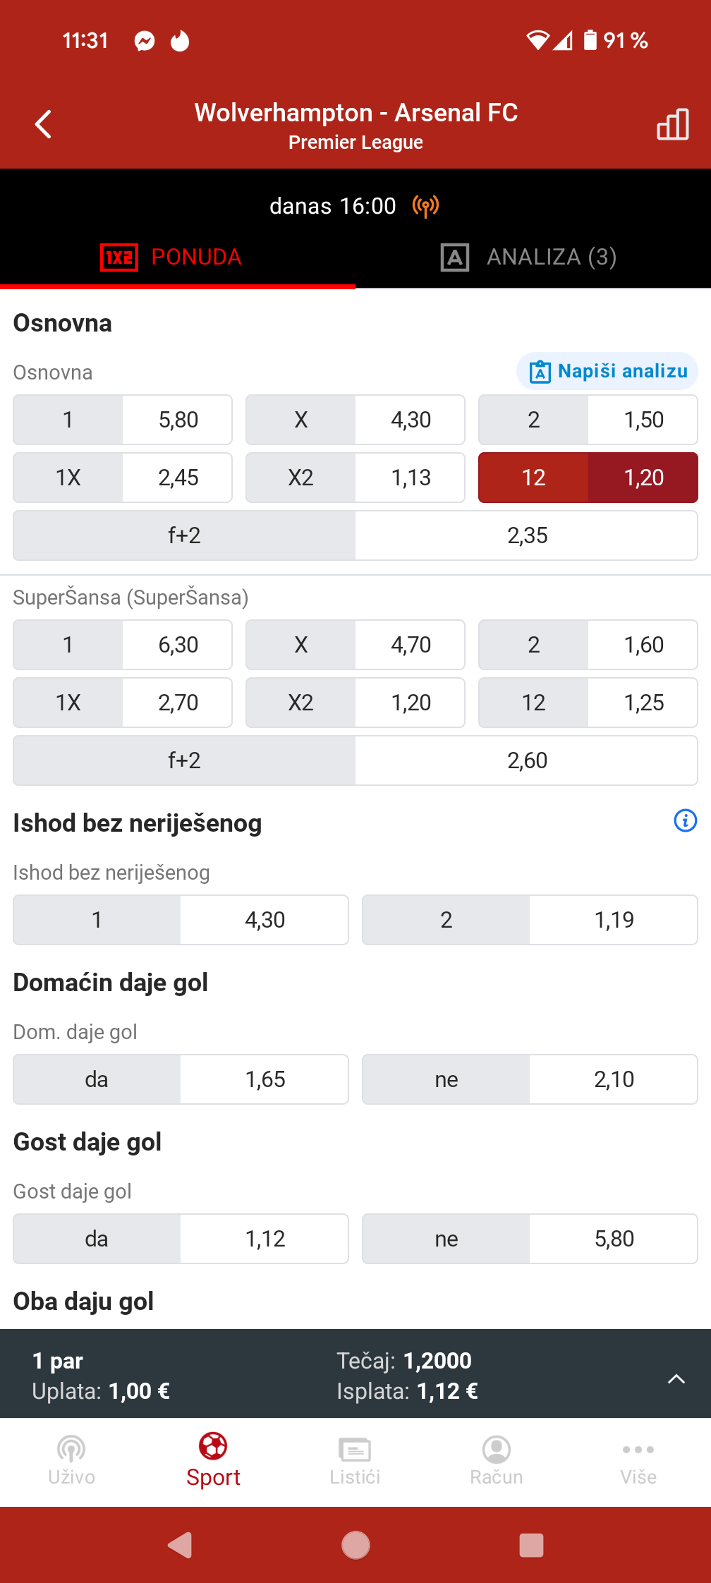Tap the live broadcast signal icon
Image resolution: width=711 pixels, height=1583 pixels.
click(x=425, y=206)
